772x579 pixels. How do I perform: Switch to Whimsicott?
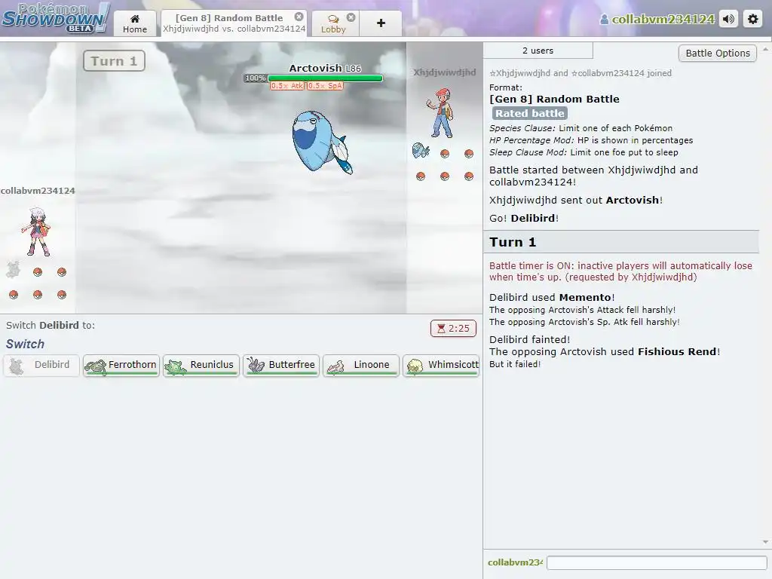[440, 366]
